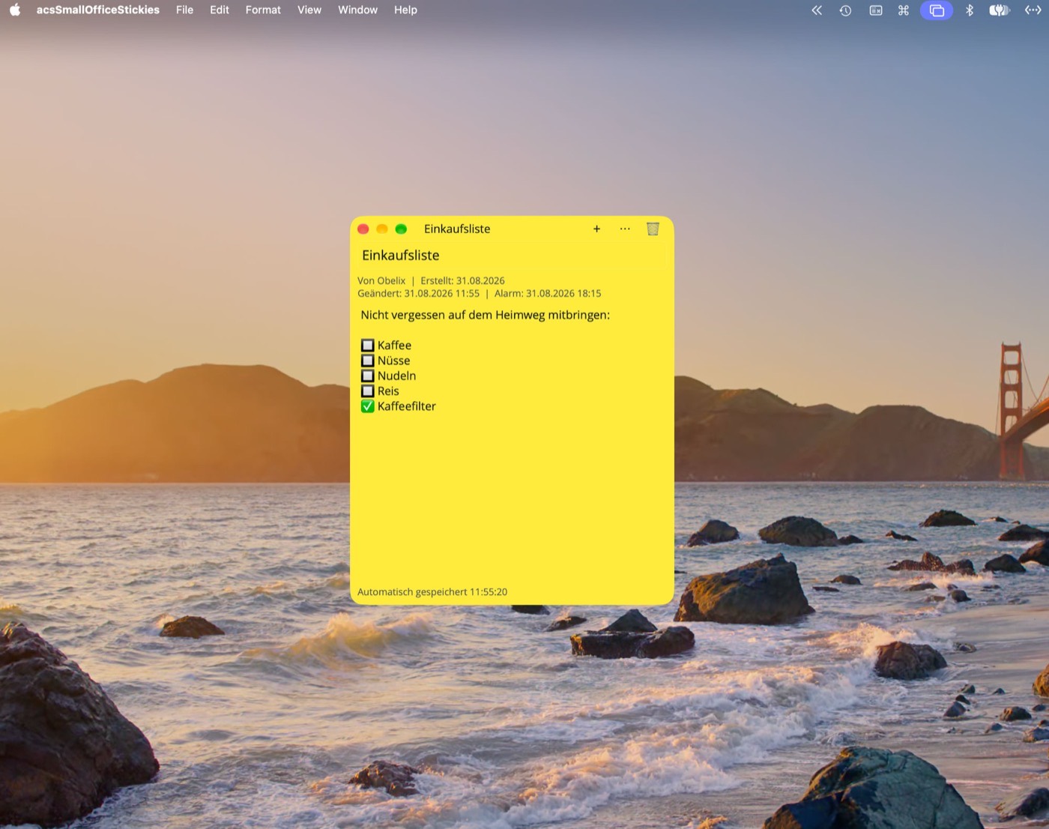Click the 'Erstellt: 31.08.2026' text

[x=462, y=281]
